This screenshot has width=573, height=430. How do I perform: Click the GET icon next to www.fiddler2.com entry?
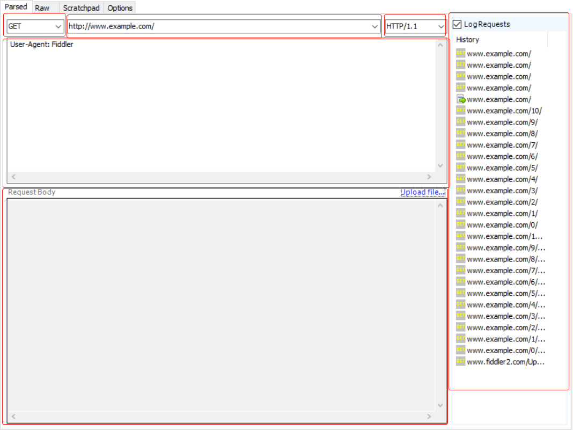click(460, 362)
